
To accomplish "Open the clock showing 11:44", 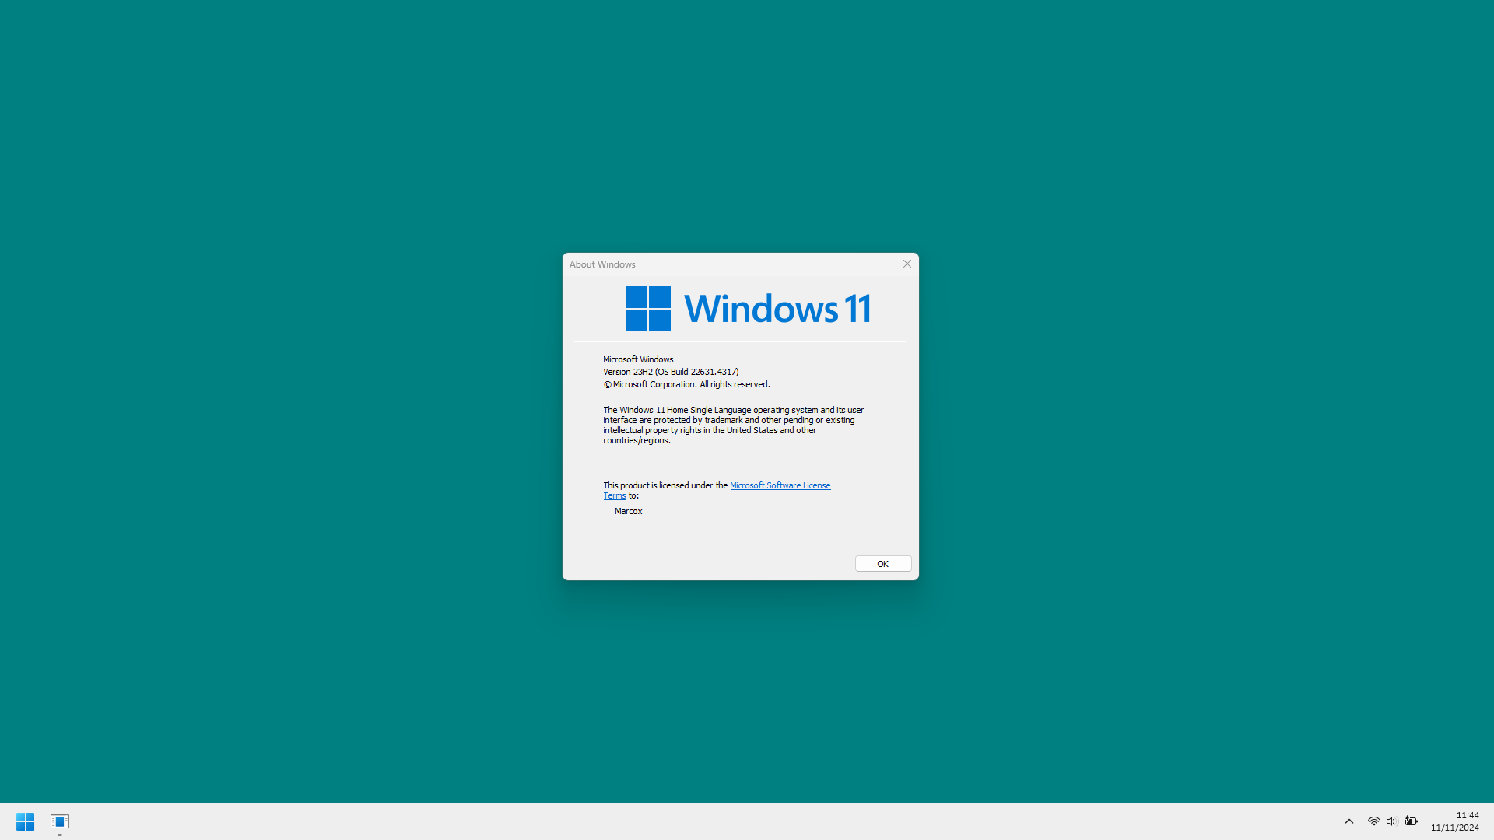I will [x=1468, y=815].
